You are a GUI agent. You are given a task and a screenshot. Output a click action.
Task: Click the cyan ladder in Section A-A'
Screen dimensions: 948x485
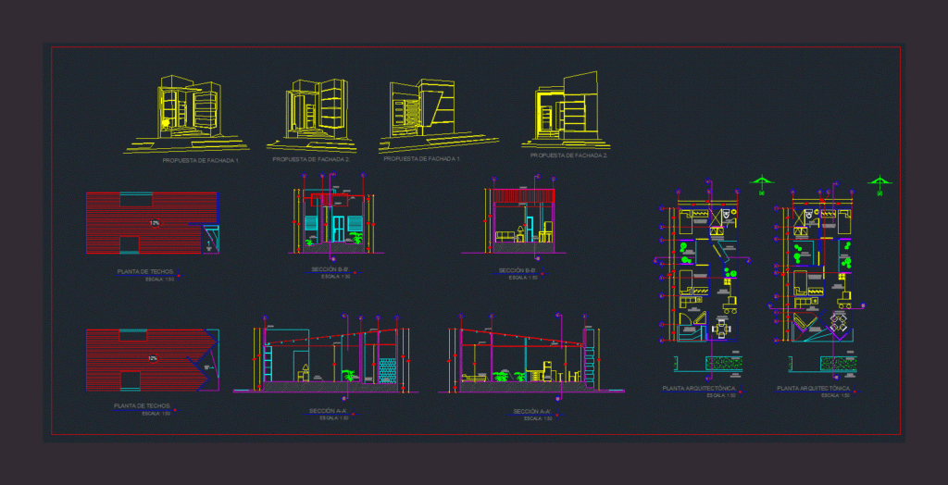point(268,363)
